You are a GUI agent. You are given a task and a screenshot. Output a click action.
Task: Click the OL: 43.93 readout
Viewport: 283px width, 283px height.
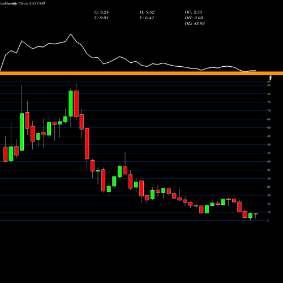195,24
